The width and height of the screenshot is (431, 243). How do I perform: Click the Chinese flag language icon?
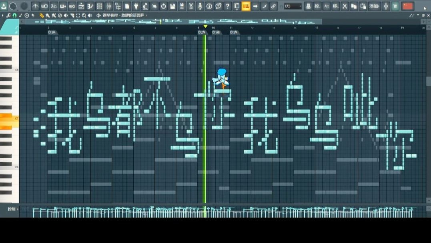click(407, 6)
